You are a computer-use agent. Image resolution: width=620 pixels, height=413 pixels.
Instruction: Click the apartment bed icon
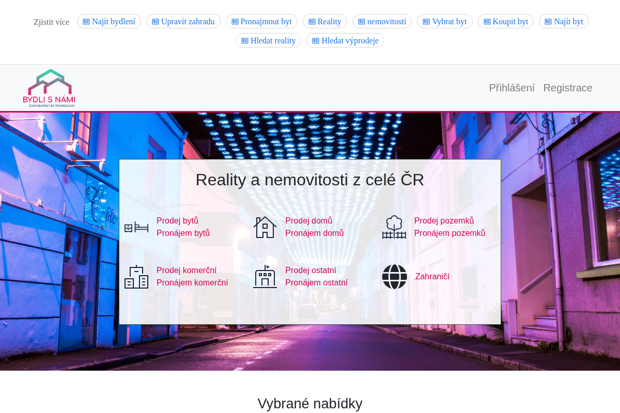136,227
